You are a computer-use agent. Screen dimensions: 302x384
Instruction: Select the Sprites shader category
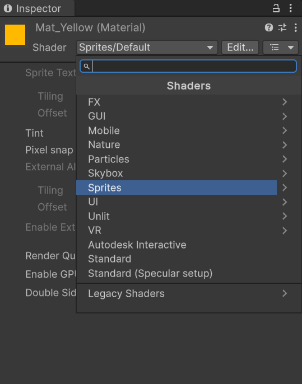tap(176, 188)
